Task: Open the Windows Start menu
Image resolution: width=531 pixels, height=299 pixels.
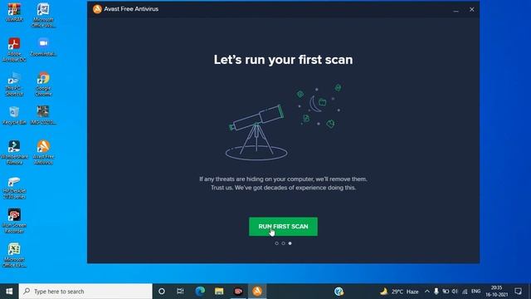Action: point(9,292)
